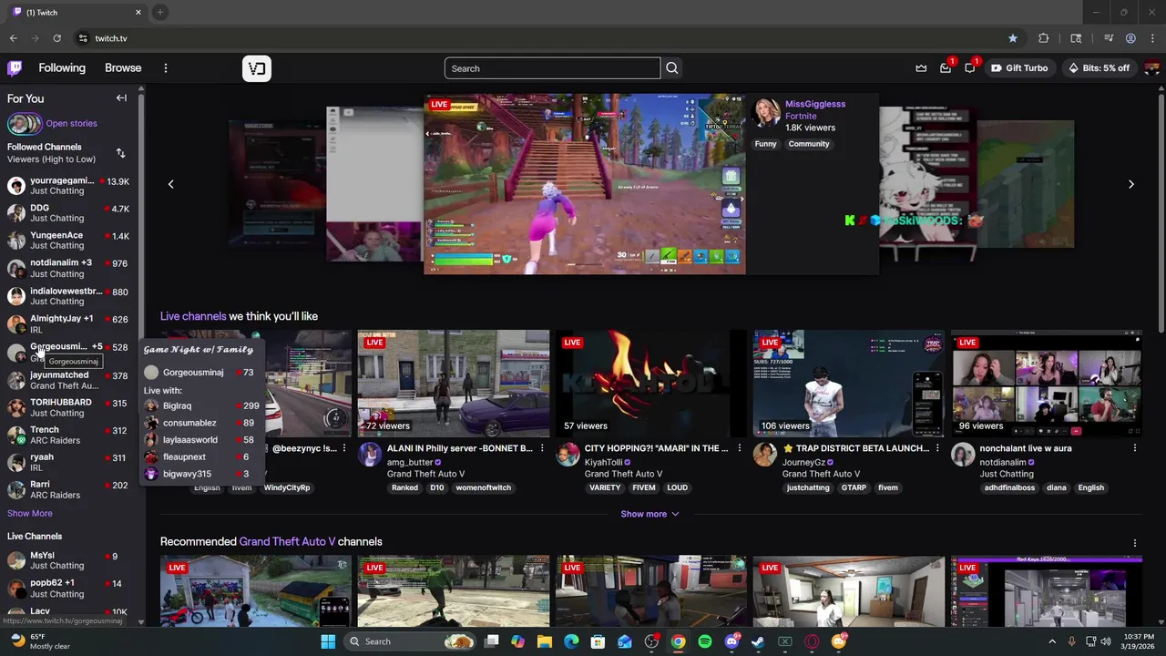
Task: Click the Twitch search input field
Action: point(552,68)
